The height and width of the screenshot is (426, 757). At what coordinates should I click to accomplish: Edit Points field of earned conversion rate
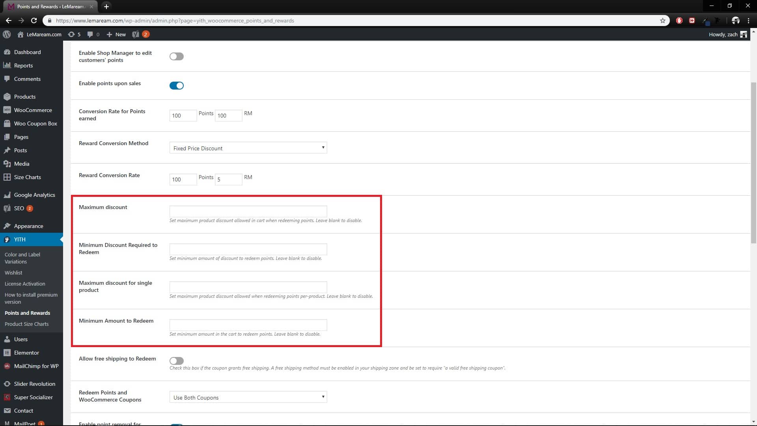183,116
